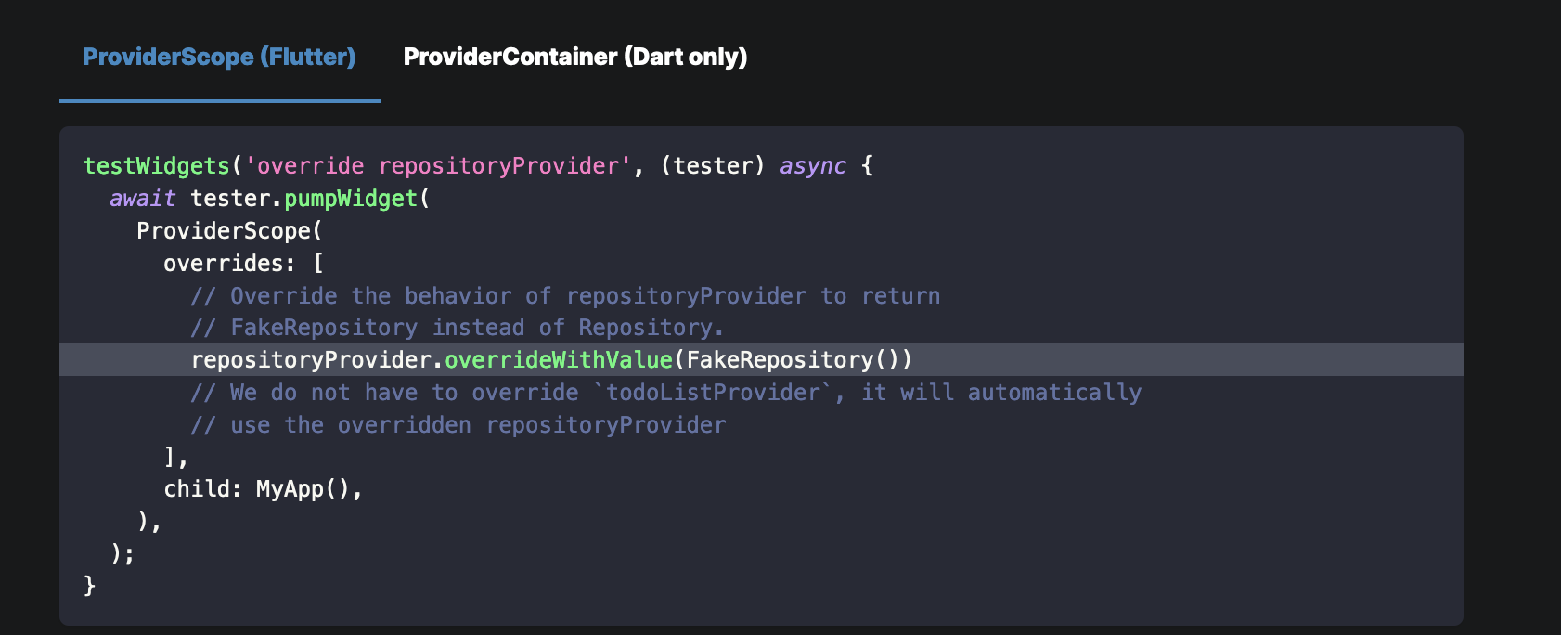Click the FakeRepository() constructor call

click(793, 359)
